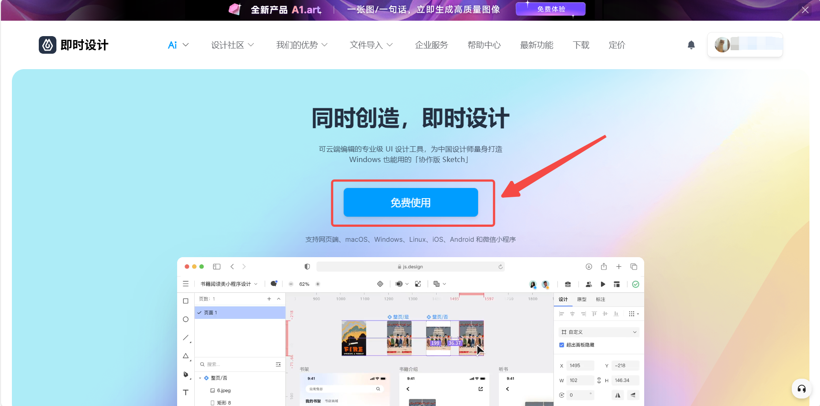Open the 企业服务 nav item
The width and height of the screenshot is (820, 406).
coord(431,45)
